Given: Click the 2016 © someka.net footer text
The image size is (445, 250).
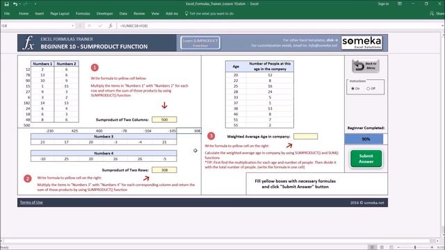Looking at the screenshot, I should tap(366, 203).
